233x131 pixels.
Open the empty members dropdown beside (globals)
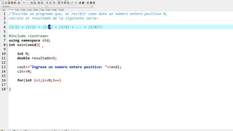(x=70, y=7)
